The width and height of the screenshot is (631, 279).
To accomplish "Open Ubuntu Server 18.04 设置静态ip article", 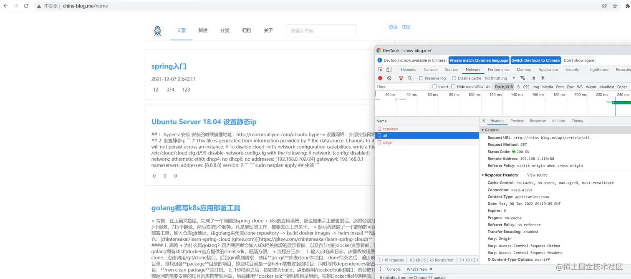I will (204, 122).
